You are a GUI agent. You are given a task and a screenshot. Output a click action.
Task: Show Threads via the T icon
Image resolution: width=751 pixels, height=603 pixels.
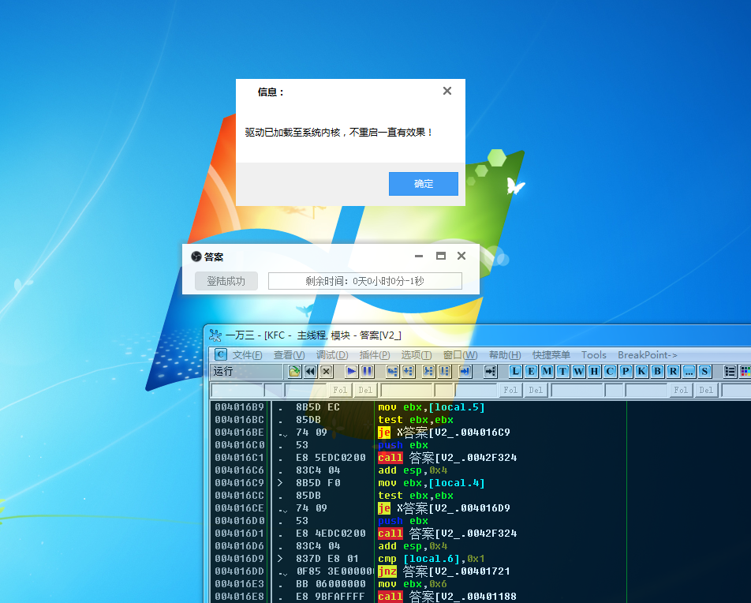(562, 371)
